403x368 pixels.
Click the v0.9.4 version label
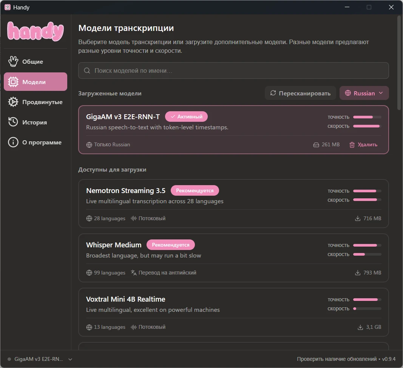(x=389, y=359)
